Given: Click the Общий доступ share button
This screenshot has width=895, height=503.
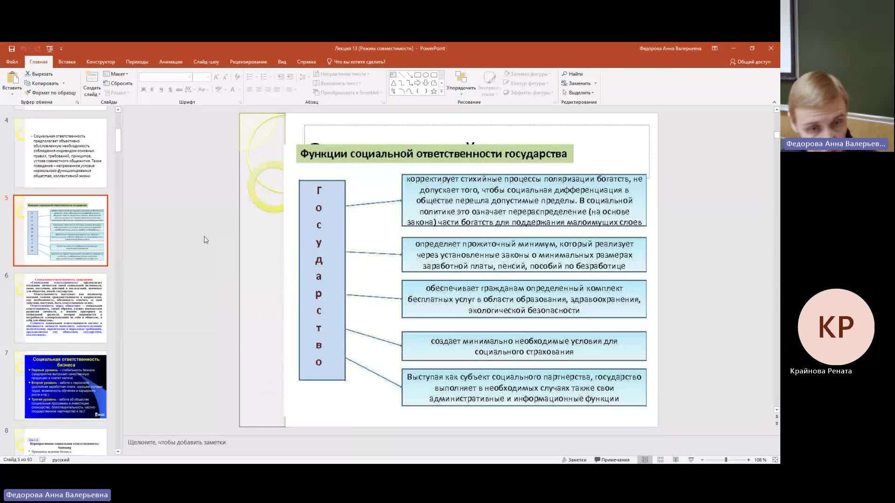Looking at the screenshot, I should tap(750, 61).
